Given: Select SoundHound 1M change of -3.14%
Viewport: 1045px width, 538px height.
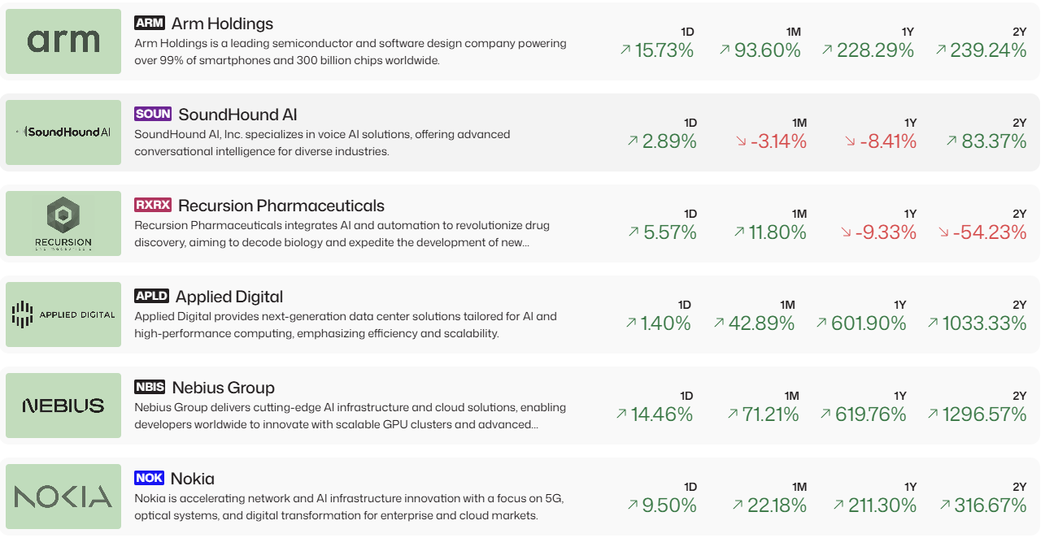Looking at the screenshot, I should 771,141.
